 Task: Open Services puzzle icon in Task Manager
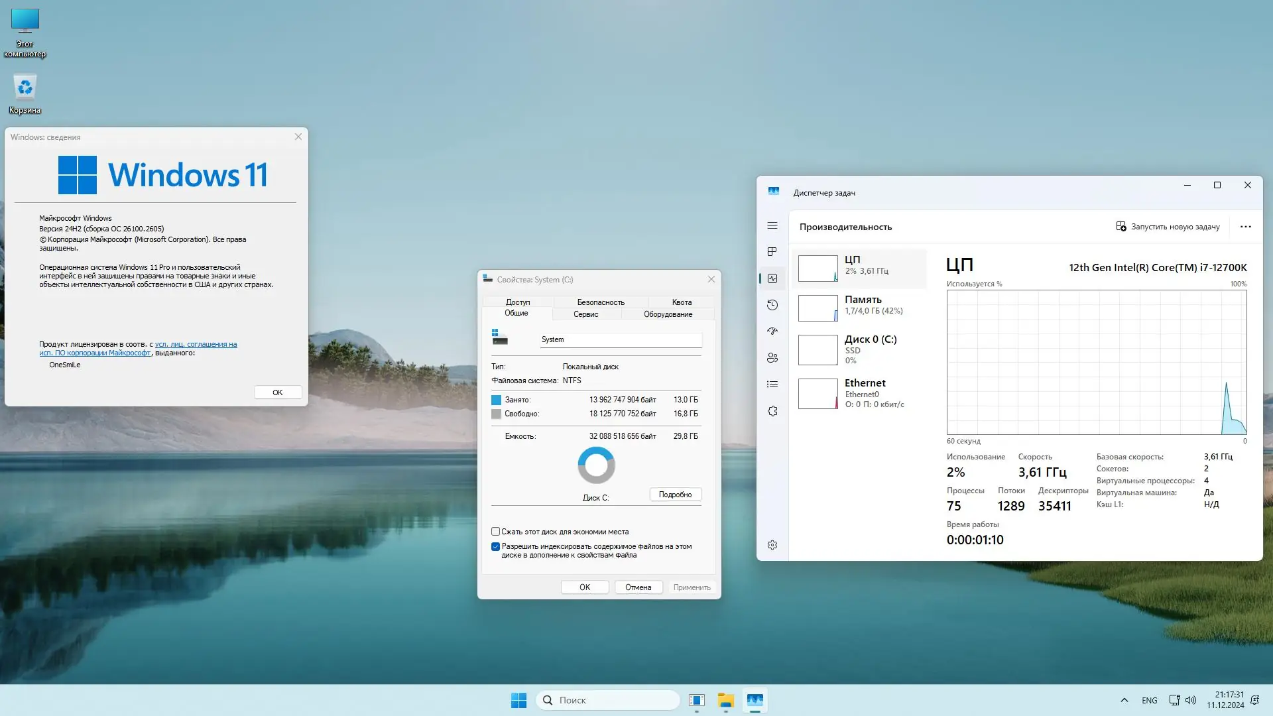click(x=772, y=412)
